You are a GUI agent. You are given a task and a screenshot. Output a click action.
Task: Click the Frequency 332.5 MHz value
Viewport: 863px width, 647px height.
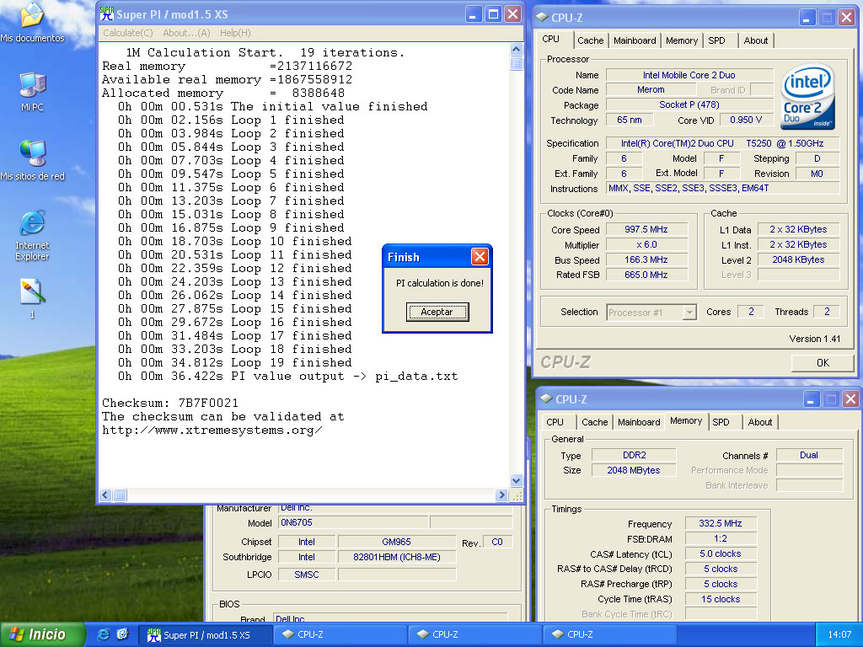[x=721, y=523]
